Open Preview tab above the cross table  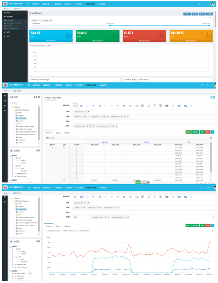click(49, 133)
